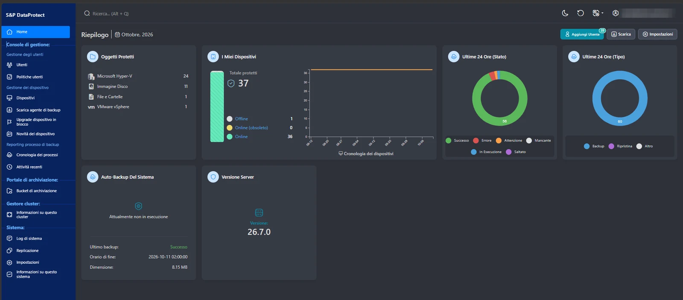This screenshot has height=300, width=683.
Task: Toggle the Saltato legend entry
Action: 516,152
